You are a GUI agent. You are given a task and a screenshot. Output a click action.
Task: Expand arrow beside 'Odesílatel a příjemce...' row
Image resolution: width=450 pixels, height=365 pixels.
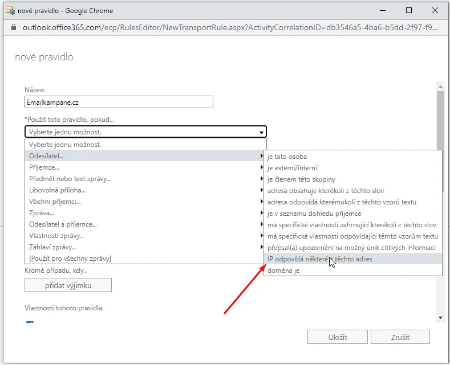click(261, 224)
